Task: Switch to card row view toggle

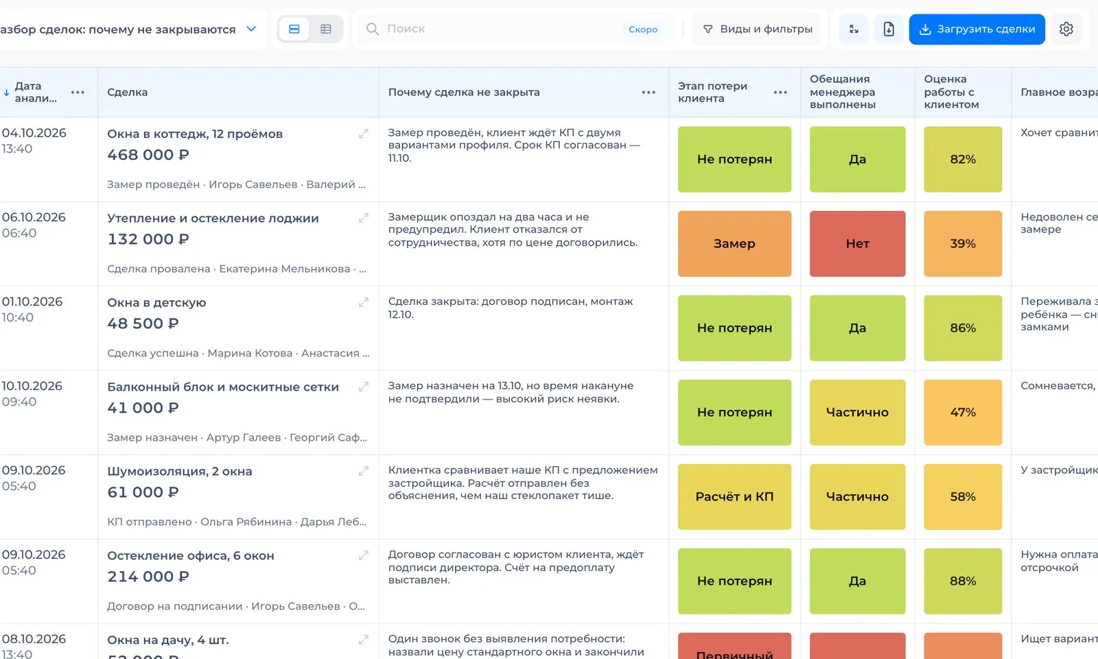Action: click(x=294, y=29)
